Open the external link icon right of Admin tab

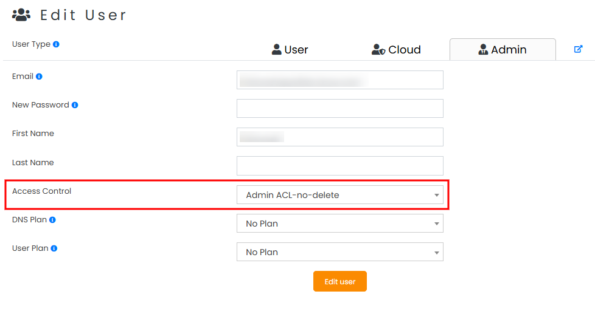click(578, 49)
